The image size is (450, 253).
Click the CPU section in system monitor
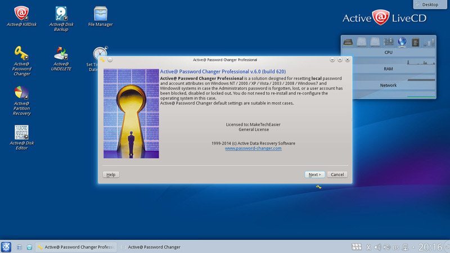[388, 52]
